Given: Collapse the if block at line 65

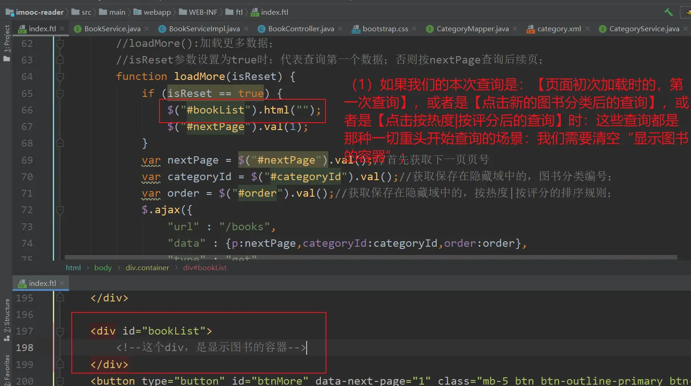Looking at the screenshot, I should point(60,93).
